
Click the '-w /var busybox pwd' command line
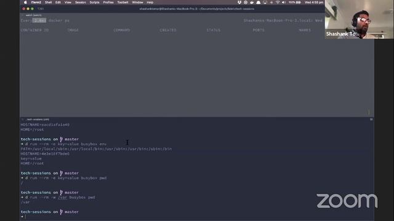(x=58, y=197)
